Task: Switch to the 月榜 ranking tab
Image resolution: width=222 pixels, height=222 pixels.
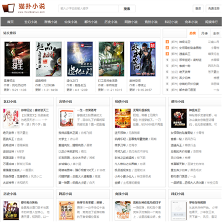Action: pos(204,33)
